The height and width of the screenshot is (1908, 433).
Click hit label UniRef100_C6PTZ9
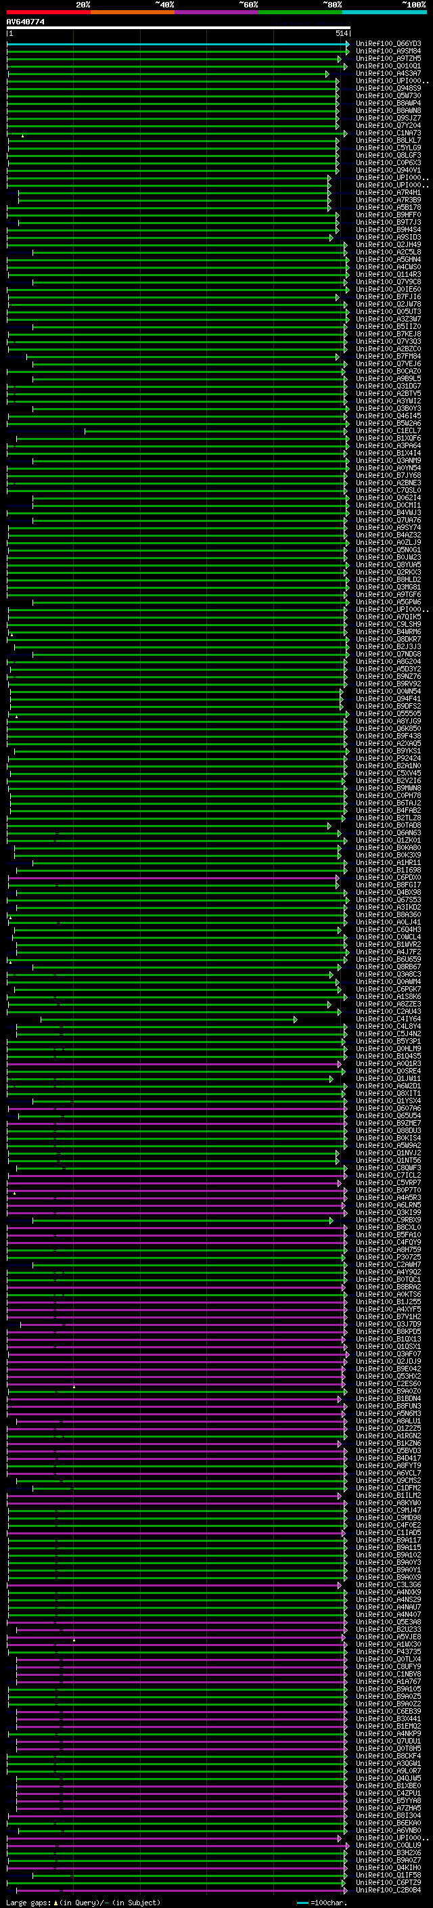(388, 1882)
